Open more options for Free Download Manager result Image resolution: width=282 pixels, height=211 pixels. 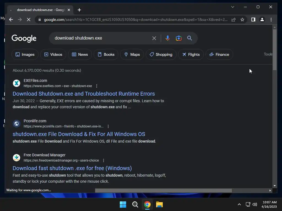pos(104,160)
